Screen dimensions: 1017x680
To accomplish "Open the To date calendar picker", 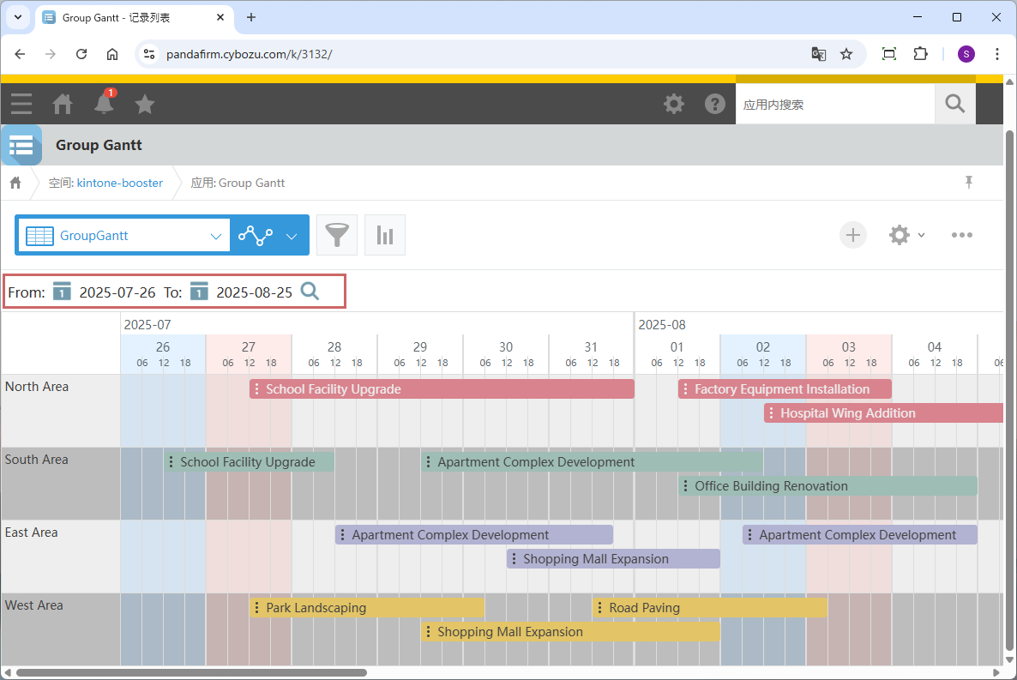I will (x=199, y=292).
